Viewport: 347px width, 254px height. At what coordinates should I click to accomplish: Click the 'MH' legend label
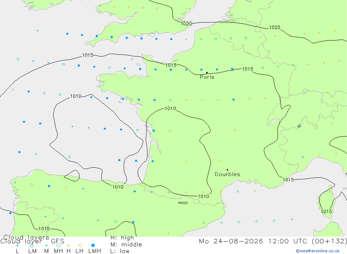click(x=58, y=251)
